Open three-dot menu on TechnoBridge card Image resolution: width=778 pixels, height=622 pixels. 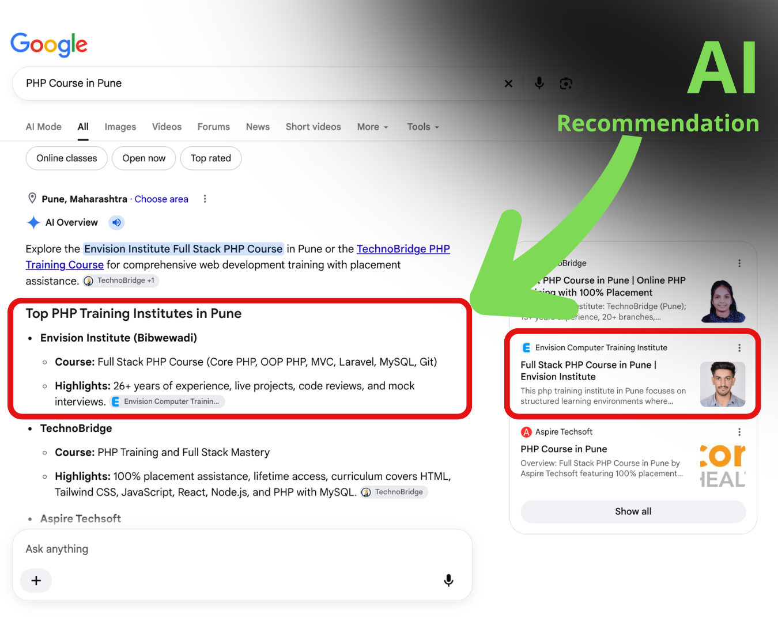pyautogui.click(x=739, y=263)
